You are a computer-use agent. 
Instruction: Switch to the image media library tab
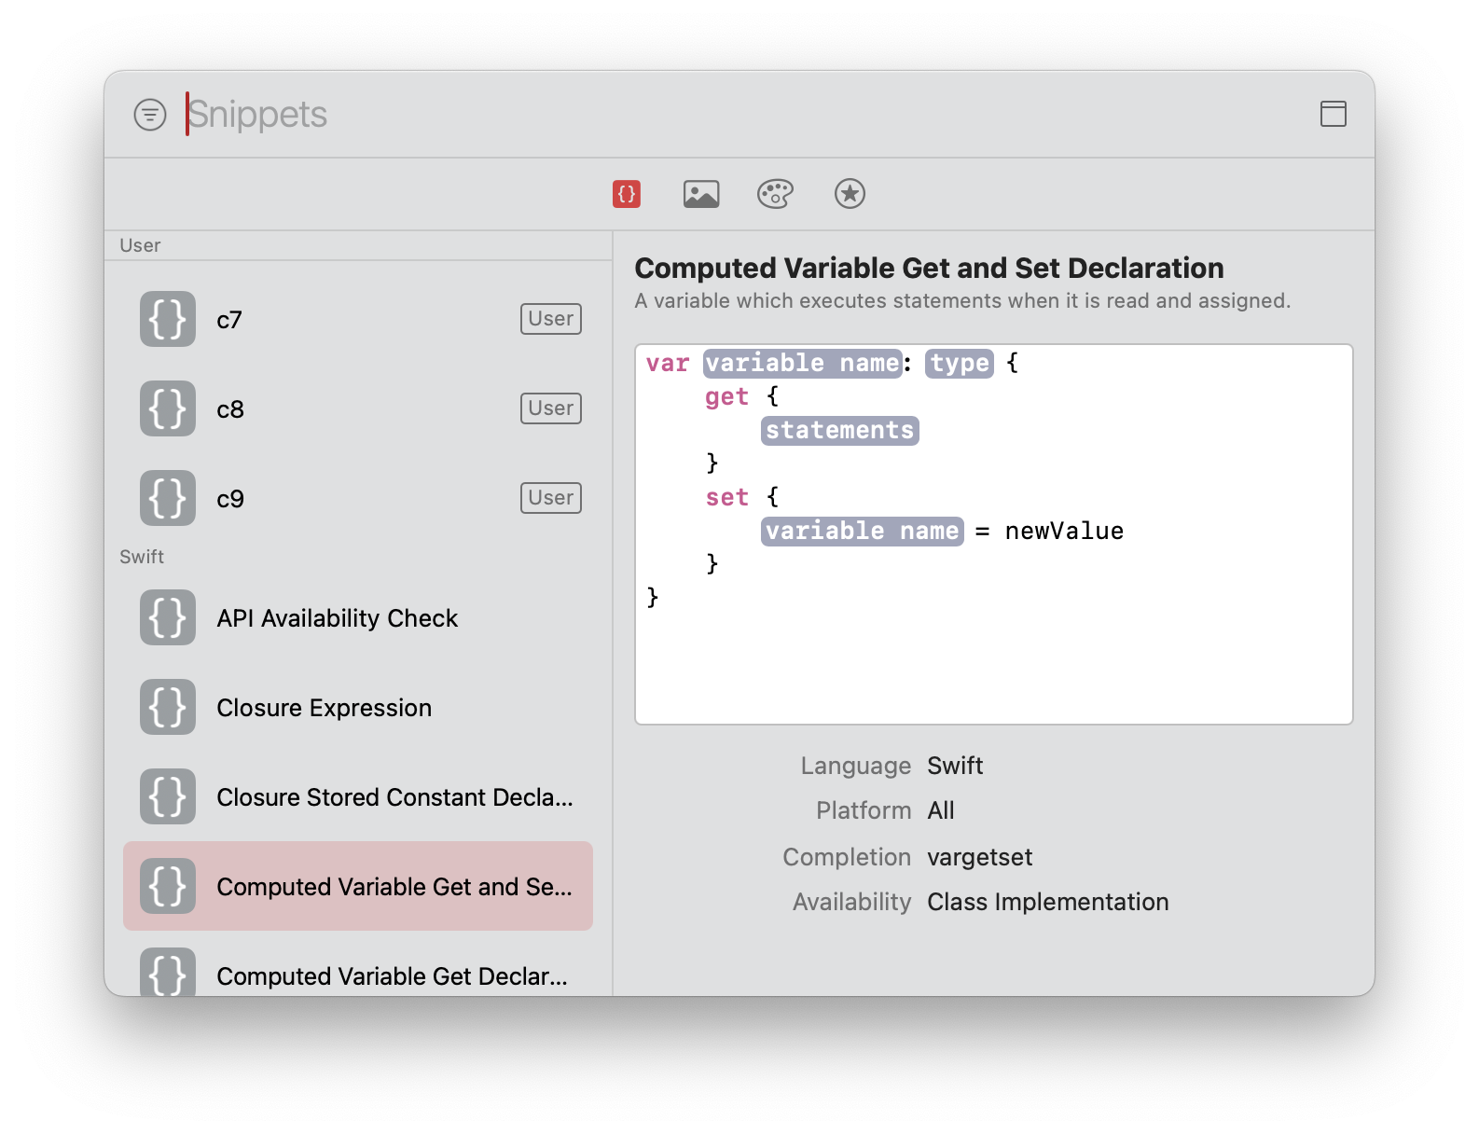tap(701, 194)
